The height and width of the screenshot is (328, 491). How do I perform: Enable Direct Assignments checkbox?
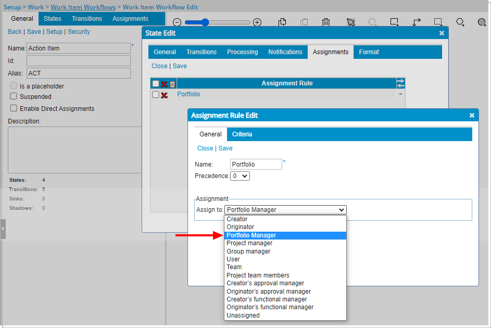tap(14, 108)
